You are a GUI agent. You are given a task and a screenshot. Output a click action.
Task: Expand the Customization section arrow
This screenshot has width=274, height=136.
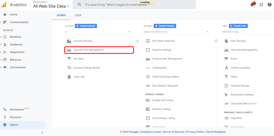click(1, 22)
